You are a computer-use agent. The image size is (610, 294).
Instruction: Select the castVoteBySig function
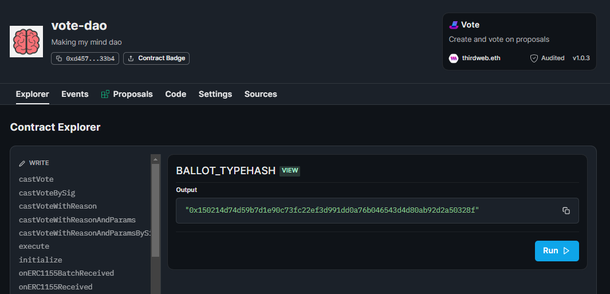click(x=47, y=193)
